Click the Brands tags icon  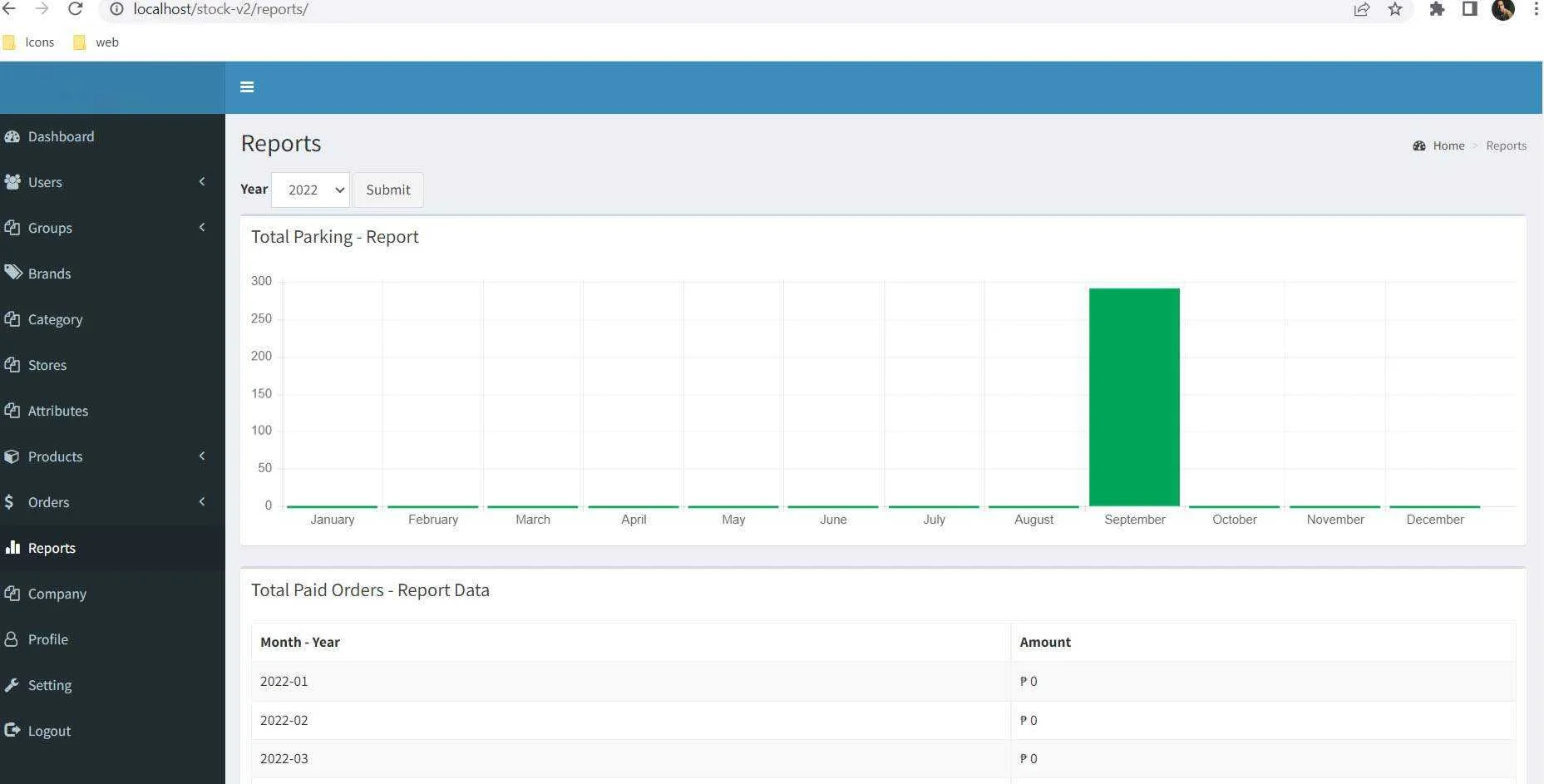pyautogui.click(x=12, y=273)
